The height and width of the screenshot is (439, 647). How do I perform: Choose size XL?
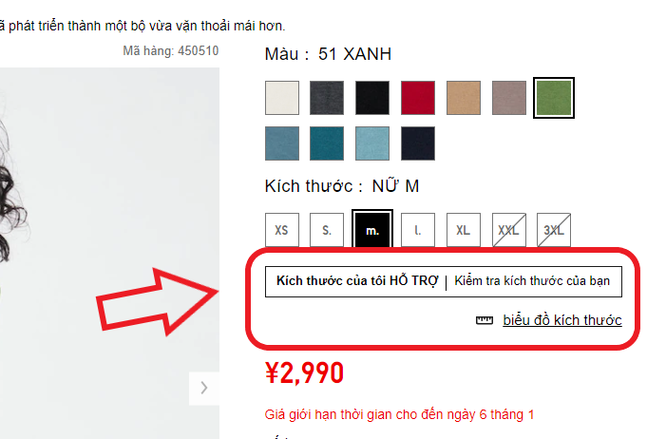click(x=464, y=230)
